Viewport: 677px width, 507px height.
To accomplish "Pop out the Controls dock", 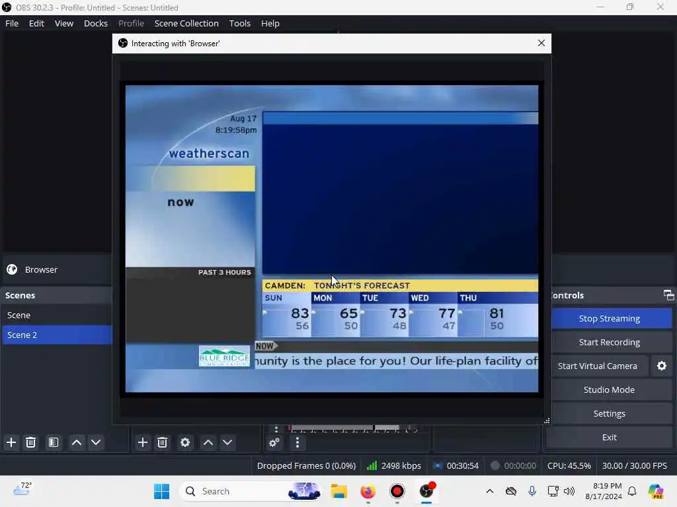I will click(668, 295).
